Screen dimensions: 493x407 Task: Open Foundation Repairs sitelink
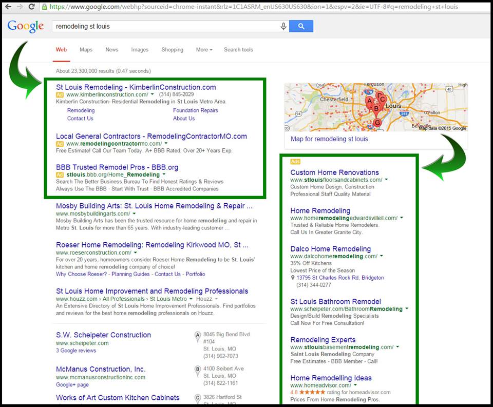click(x=195, y=110)
